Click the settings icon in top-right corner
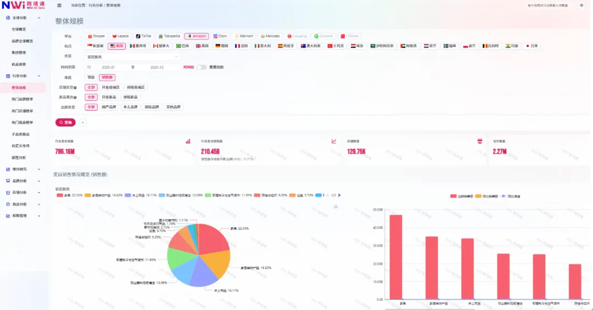This screenshot has height=310, width=593. (x=581, y=5)
